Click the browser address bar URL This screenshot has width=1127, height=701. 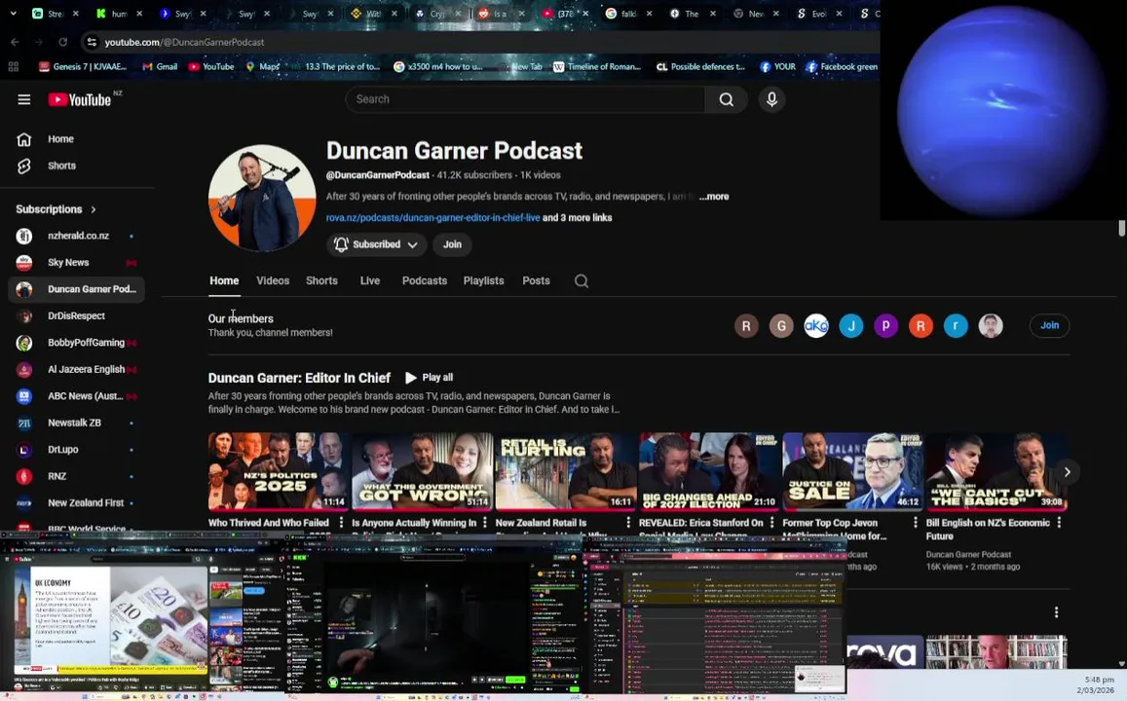[x=185, y=43]
